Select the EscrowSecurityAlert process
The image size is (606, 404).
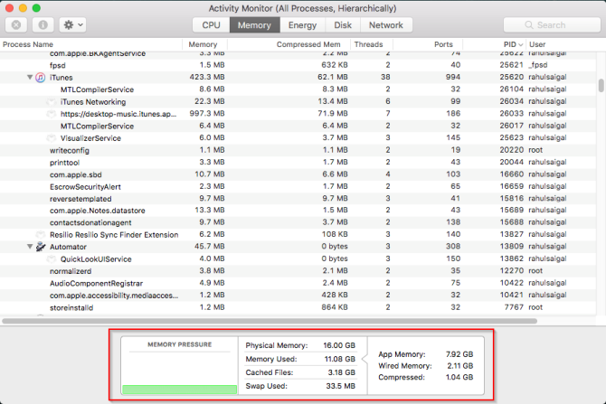point(298,186)
